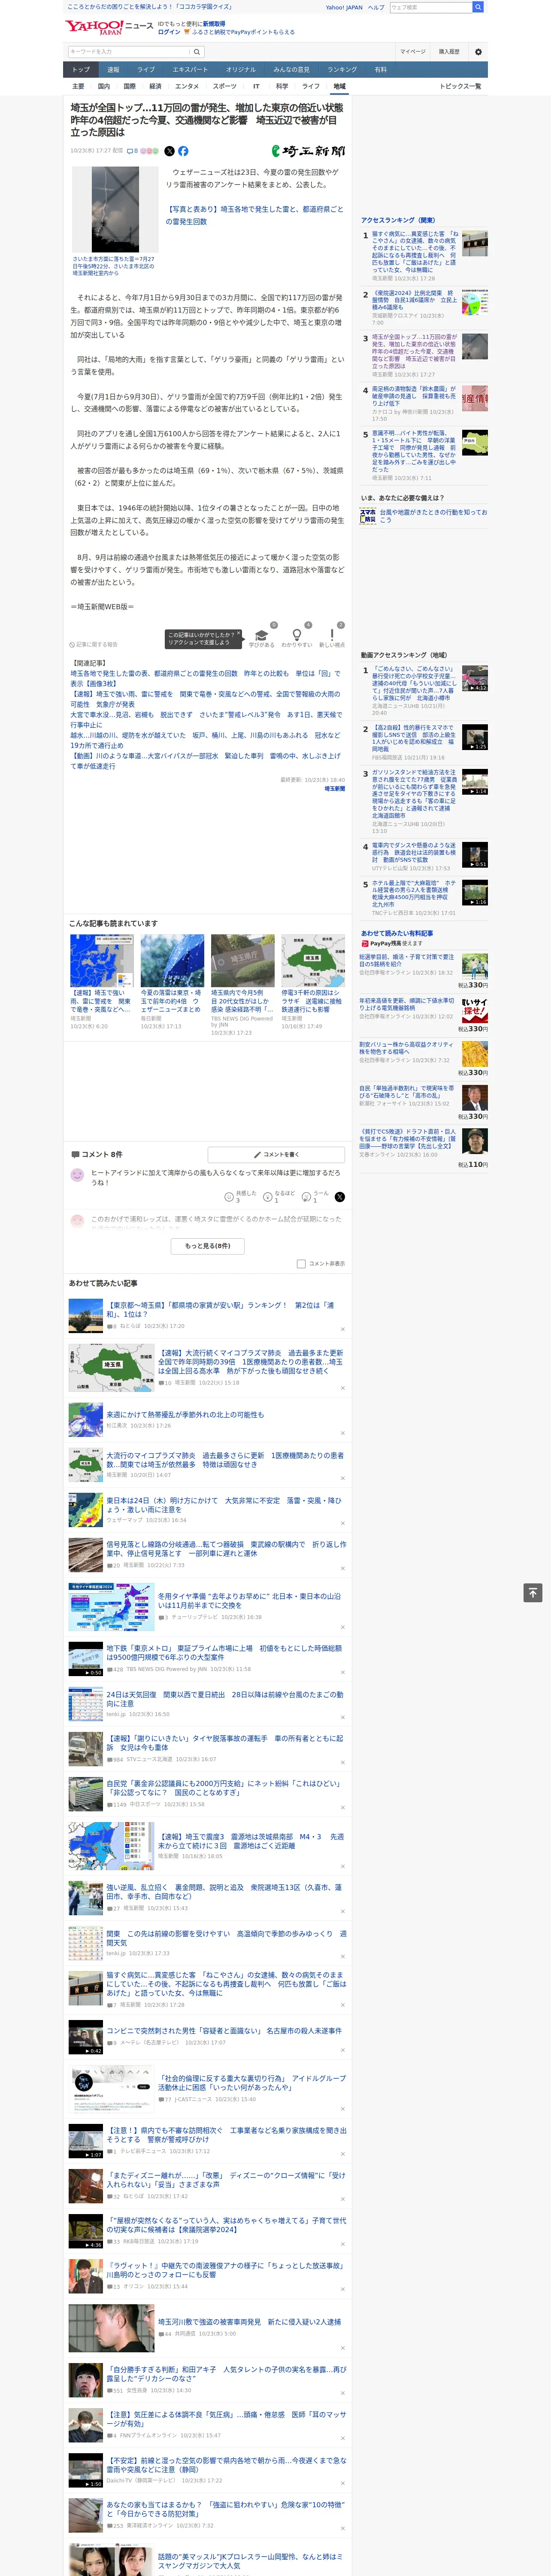Open the 地下鉄「東京メトロ」上場 video article
551x2576 pixels.
point(224,1653)
